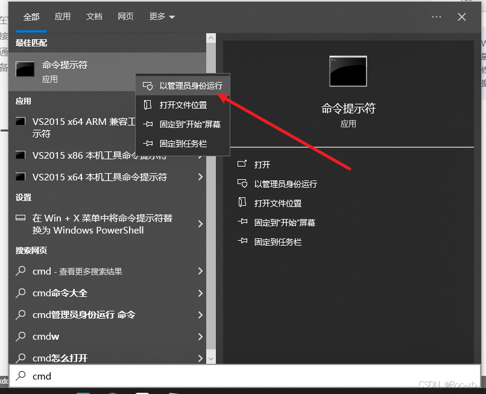Click the VS2015 x86 本机工具 result icon
The width and height of the screenshot is (486, 394).
point(21,155)
